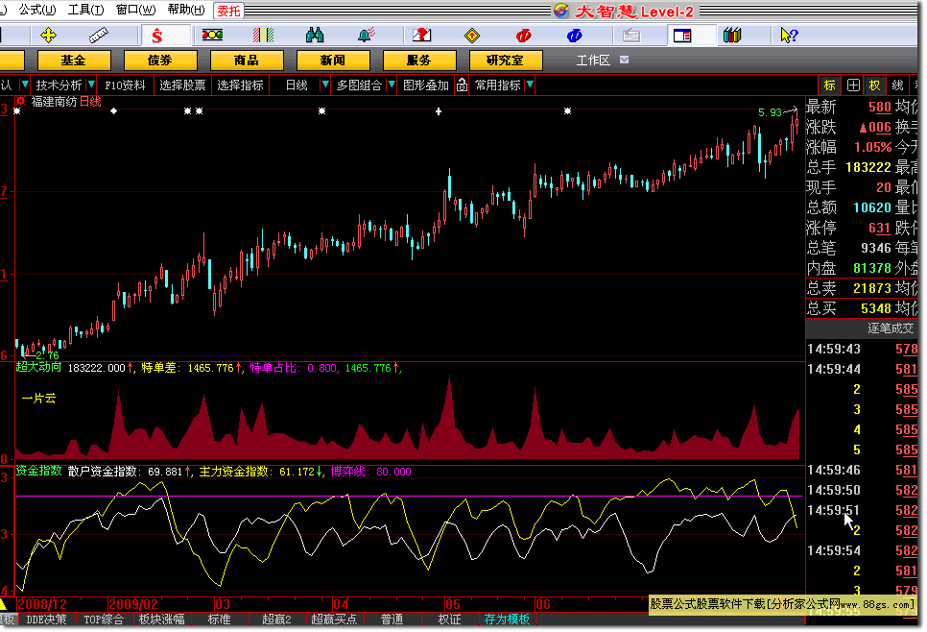Open the F10资料 info item
927x632 pixels.
pos(125,85)
